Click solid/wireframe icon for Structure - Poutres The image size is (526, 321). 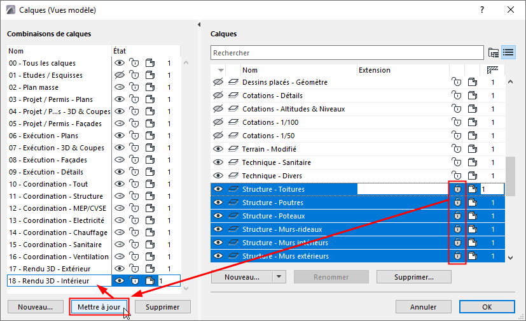(473, 203)
